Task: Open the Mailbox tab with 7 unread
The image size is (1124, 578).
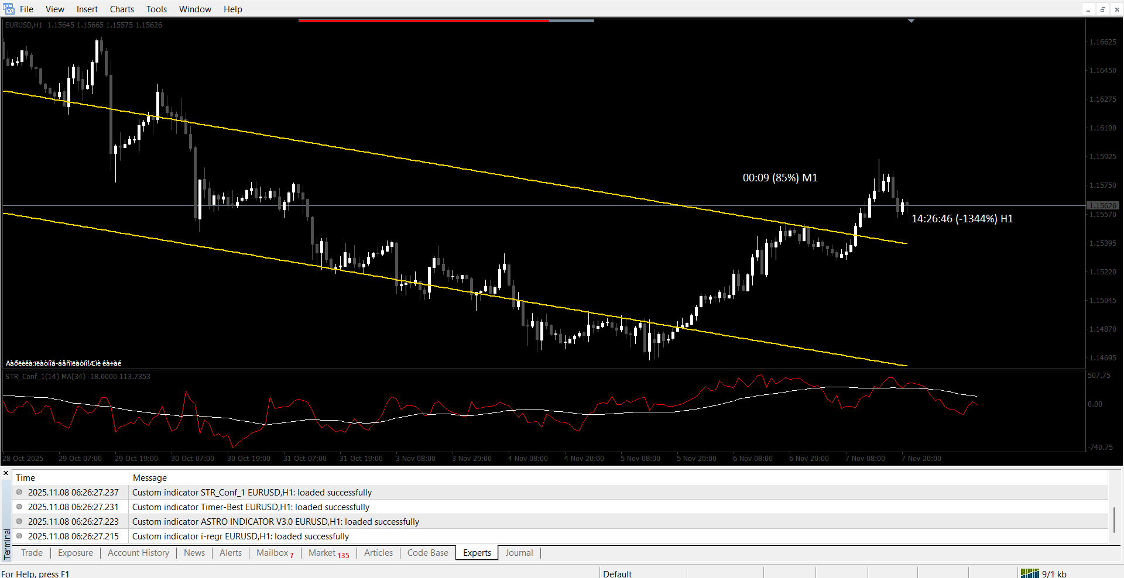Action: (274, 553)
